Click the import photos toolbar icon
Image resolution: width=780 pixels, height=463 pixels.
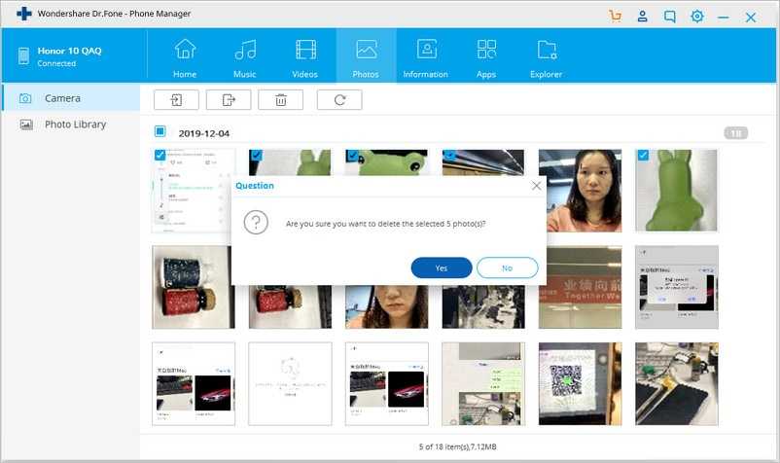176,99
